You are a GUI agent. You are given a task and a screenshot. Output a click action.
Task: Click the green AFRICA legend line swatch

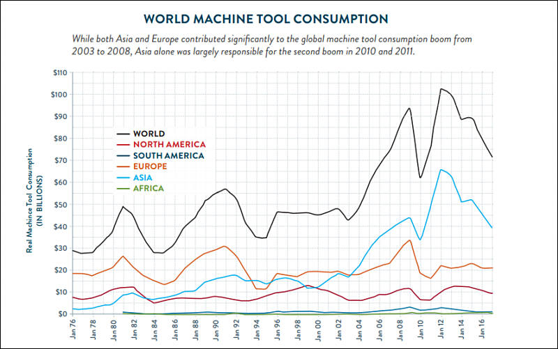123,189
